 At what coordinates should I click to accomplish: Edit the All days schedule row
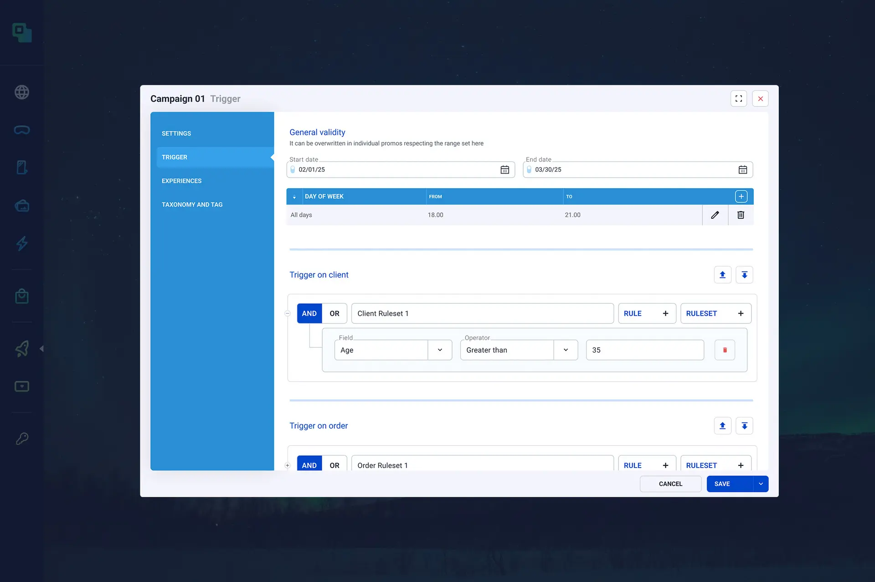tap(715, 215)
